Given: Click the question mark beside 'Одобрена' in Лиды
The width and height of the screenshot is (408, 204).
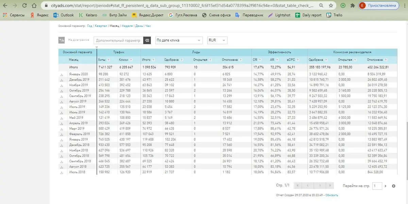Looking at the screenshot, I should [182, 60].
